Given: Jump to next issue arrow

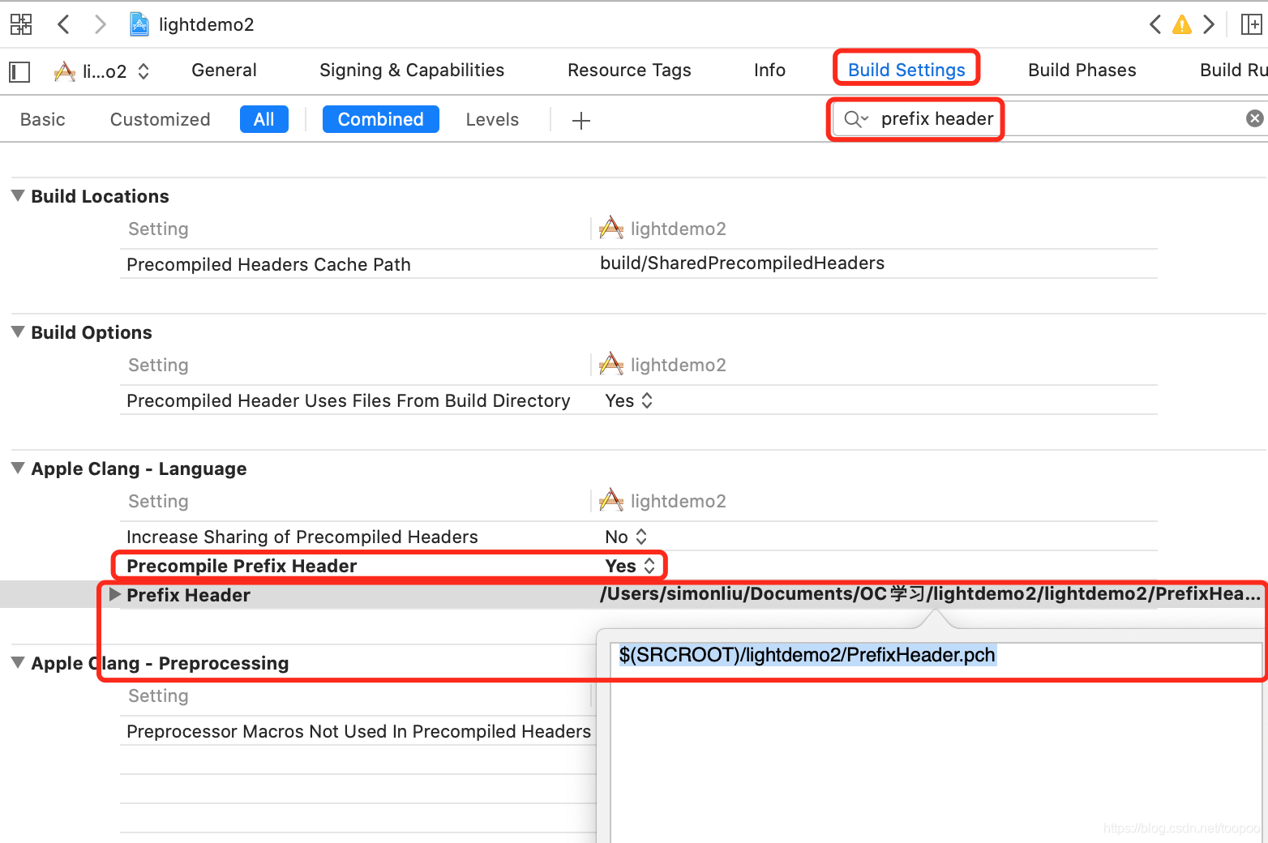Looking at the screenshot, I should [1209, 24].
